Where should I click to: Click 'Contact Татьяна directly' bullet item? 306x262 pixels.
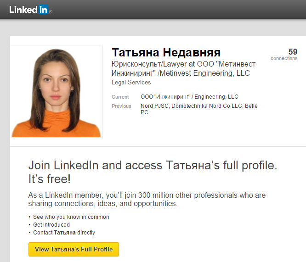pyautogui.click(x=64, y=233)
